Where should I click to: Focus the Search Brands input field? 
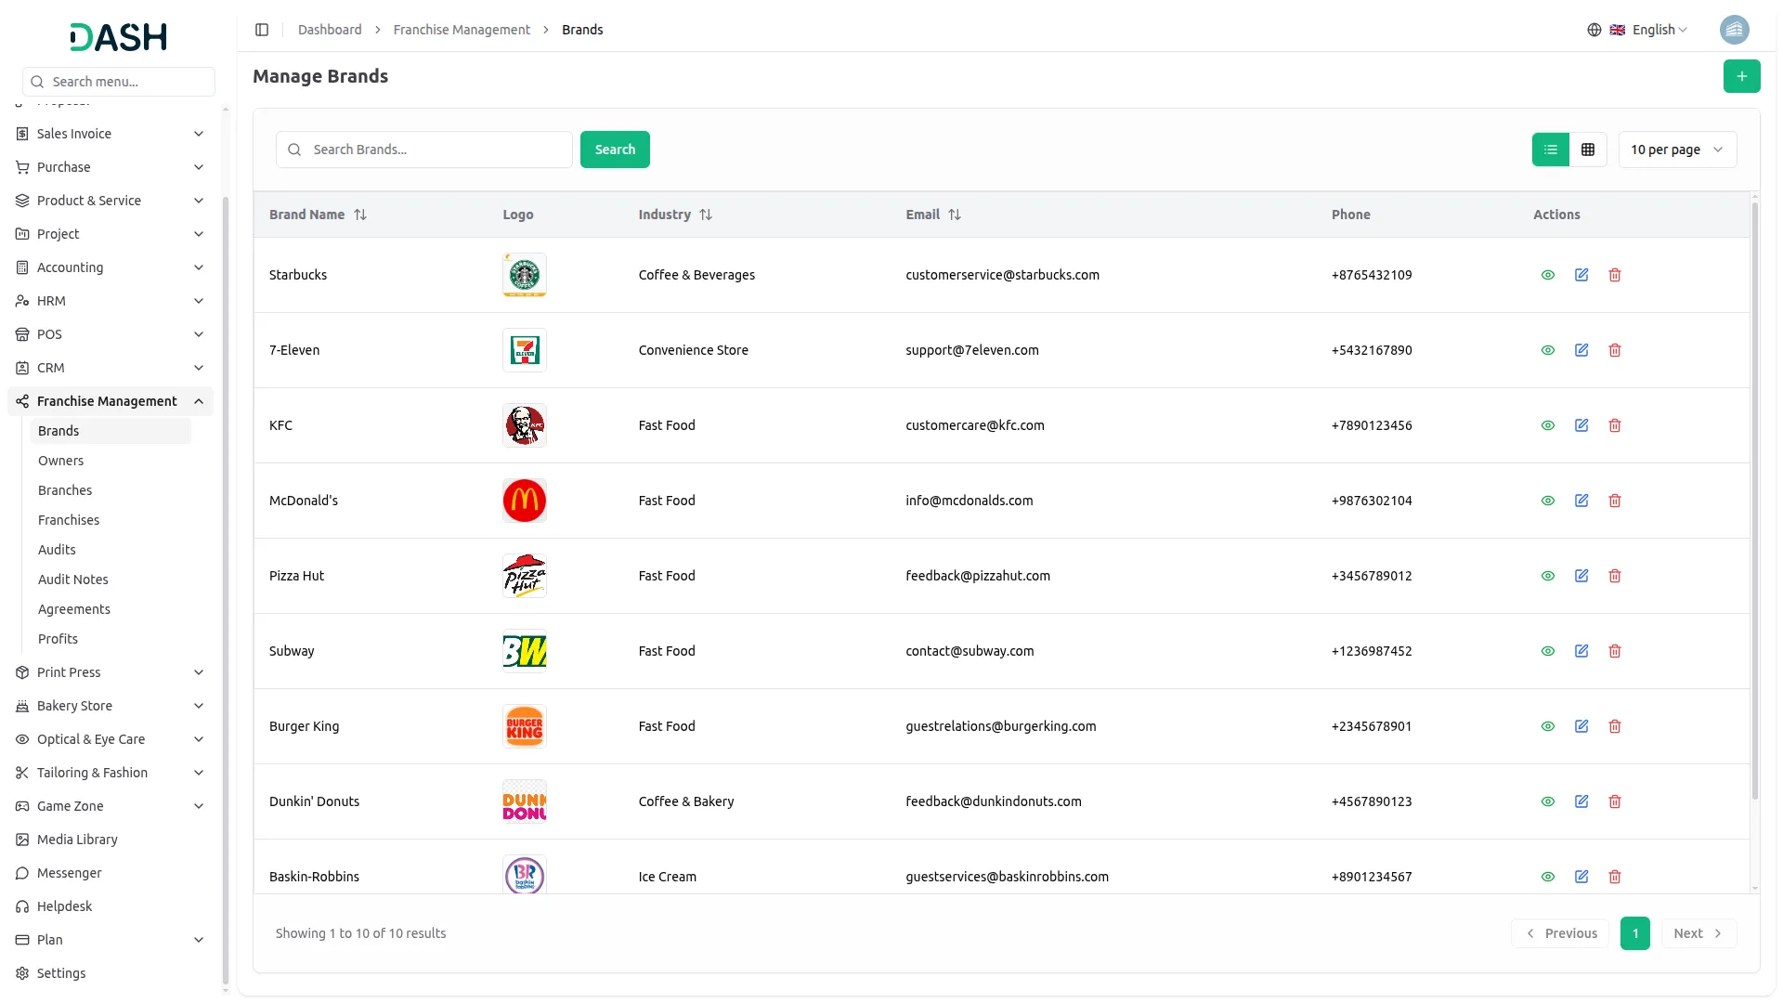click(436, 150)
